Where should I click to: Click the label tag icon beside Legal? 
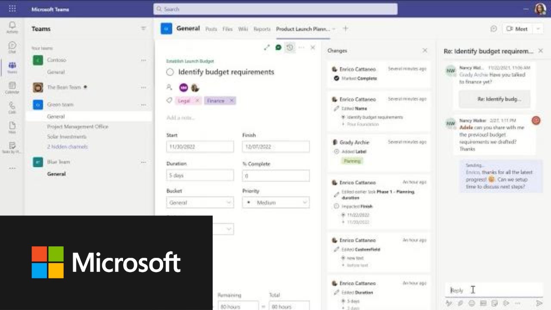click(x=170, y=100)
